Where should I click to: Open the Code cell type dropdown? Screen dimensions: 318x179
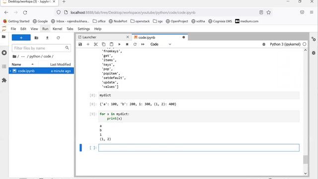pos(160,44)
